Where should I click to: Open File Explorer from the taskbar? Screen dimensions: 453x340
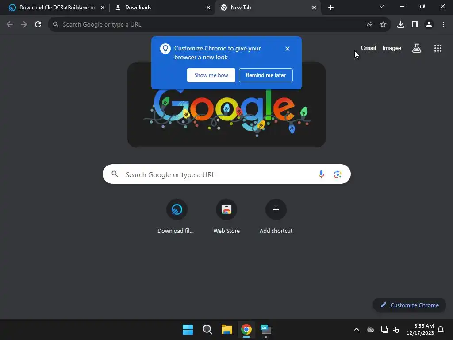point(227,329)
